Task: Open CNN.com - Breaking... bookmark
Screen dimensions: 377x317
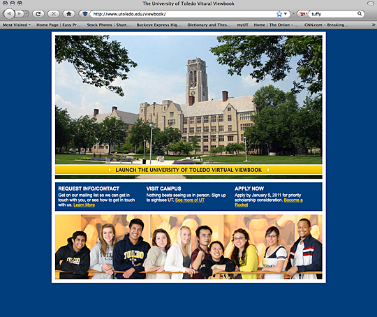Action: 326,24
